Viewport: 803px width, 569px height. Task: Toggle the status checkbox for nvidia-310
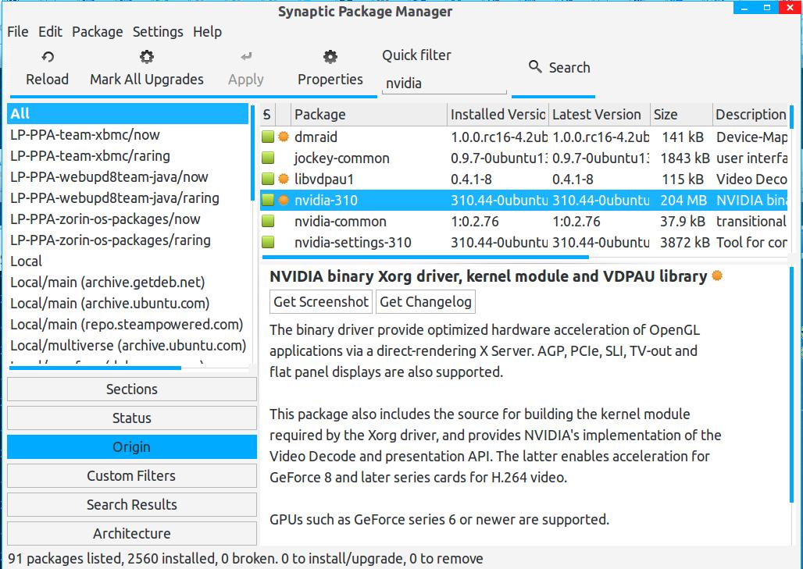(x=268, y=201)
